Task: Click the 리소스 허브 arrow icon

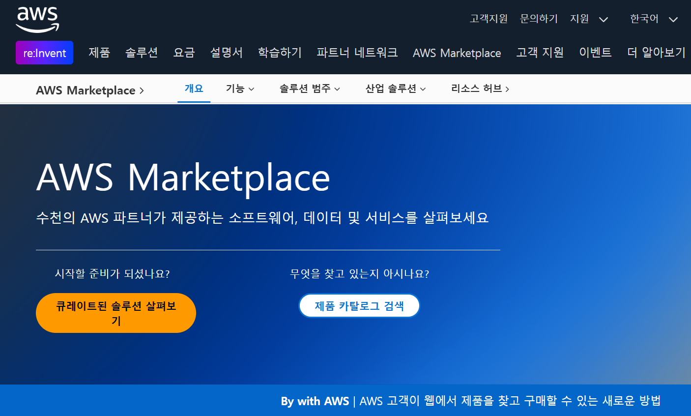Action: (508, 89)
